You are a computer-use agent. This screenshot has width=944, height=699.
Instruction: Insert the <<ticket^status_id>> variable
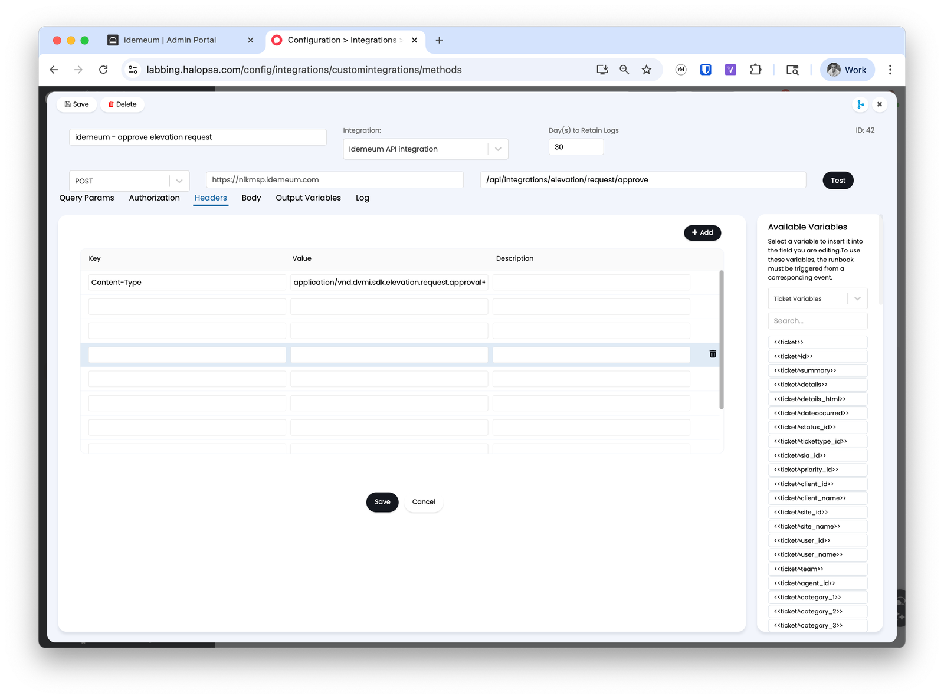point(818,427)
